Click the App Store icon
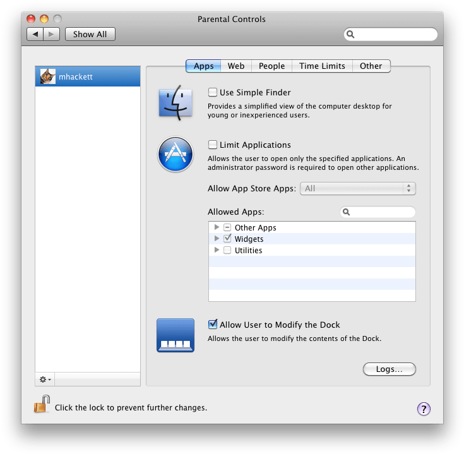This screenshot has height=454, width=464. click(x=175, y=155)
